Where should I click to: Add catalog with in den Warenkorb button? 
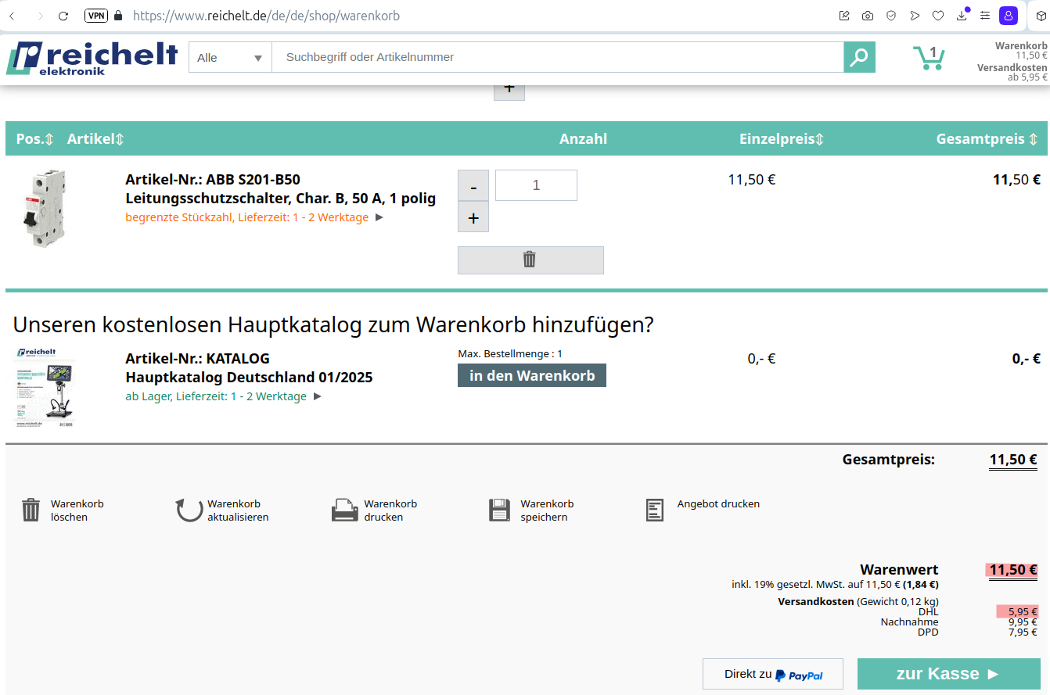pos(531,376)
